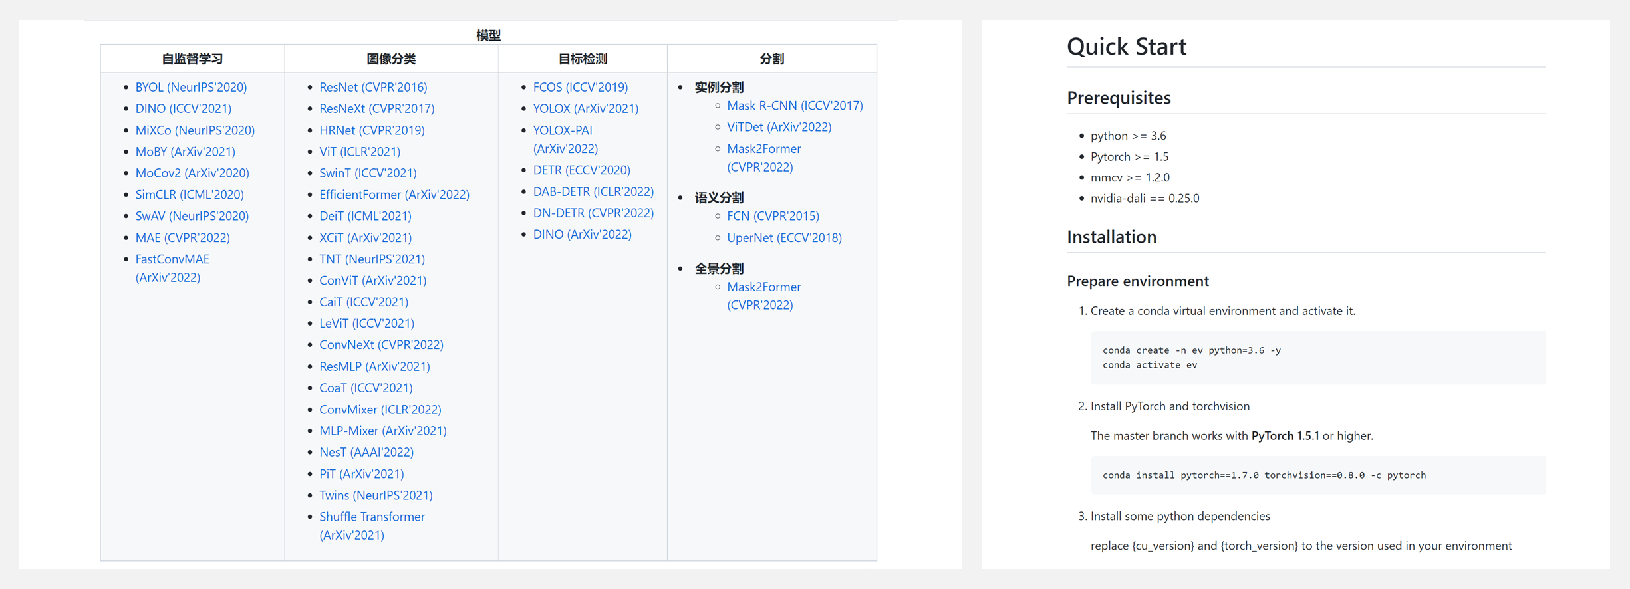Open MoCov2 (ArXiv'2020) link
Viewport: 1630px width, 589px height.
[192, 173]
